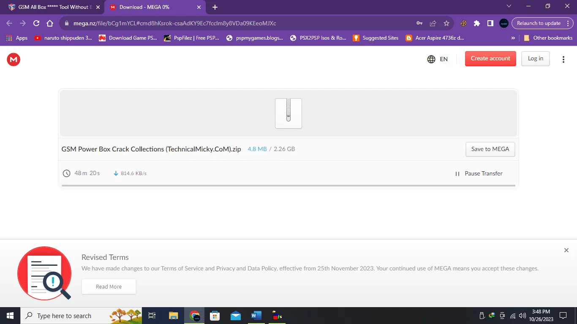The image size is (577, 324).
Task: Open the PspFilez bookmark
Action: click(191, 38)
